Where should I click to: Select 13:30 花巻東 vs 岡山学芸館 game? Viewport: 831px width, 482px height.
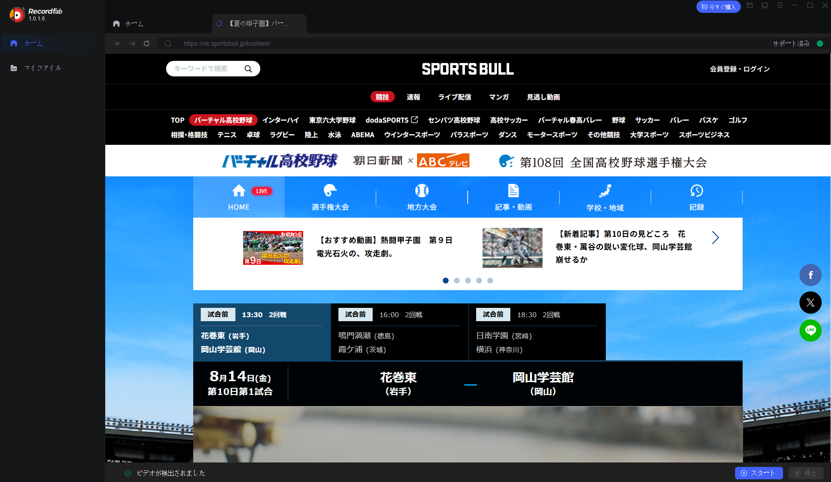pos(262,332)
